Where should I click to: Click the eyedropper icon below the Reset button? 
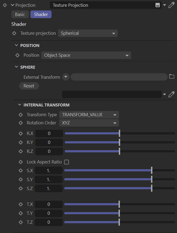coord(172,94)
